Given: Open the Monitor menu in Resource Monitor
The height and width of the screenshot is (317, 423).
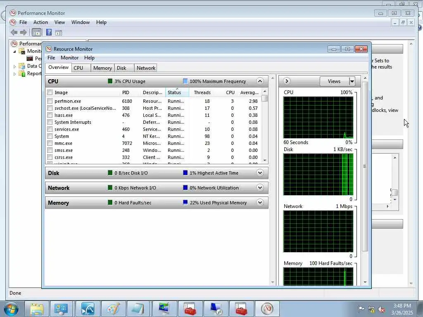Looking at the screenshot, I should tap(69, 58).
